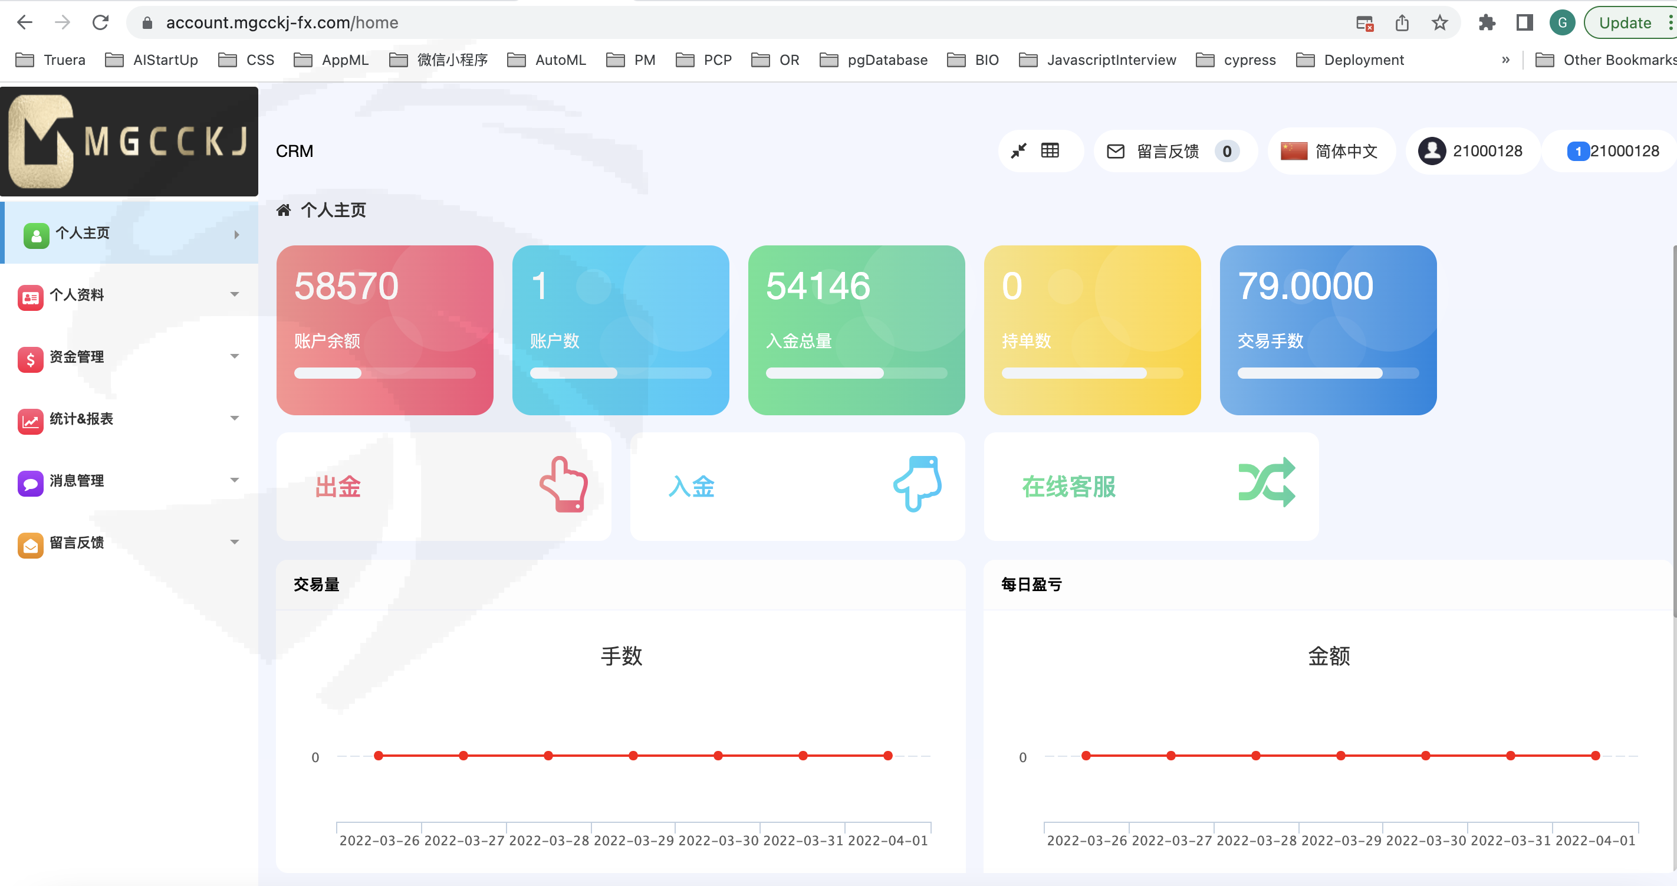1677x886 pixels.
Task: Click the user avatar icon beside 21000128
Action: tap(1432, 151)
